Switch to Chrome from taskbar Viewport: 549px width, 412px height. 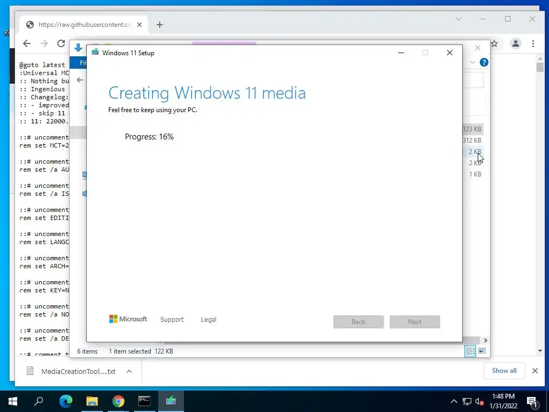click(x=118, y=401)
